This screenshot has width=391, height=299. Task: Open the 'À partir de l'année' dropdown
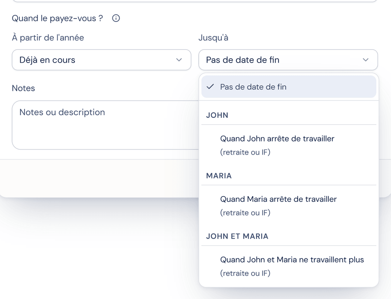tap(102, 60)
